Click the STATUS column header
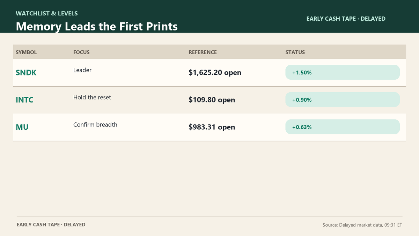 295,52
